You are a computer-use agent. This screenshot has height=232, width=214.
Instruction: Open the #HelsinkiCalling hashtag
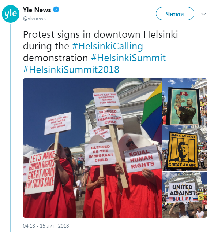(108, 46)
